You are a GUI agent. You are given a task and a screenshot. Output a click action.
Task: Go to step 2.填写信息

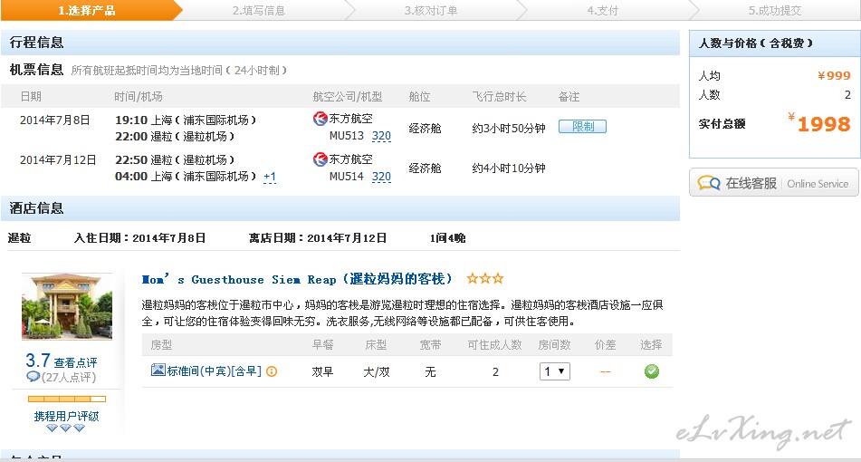pyautogui.click(x=258, y=11)
